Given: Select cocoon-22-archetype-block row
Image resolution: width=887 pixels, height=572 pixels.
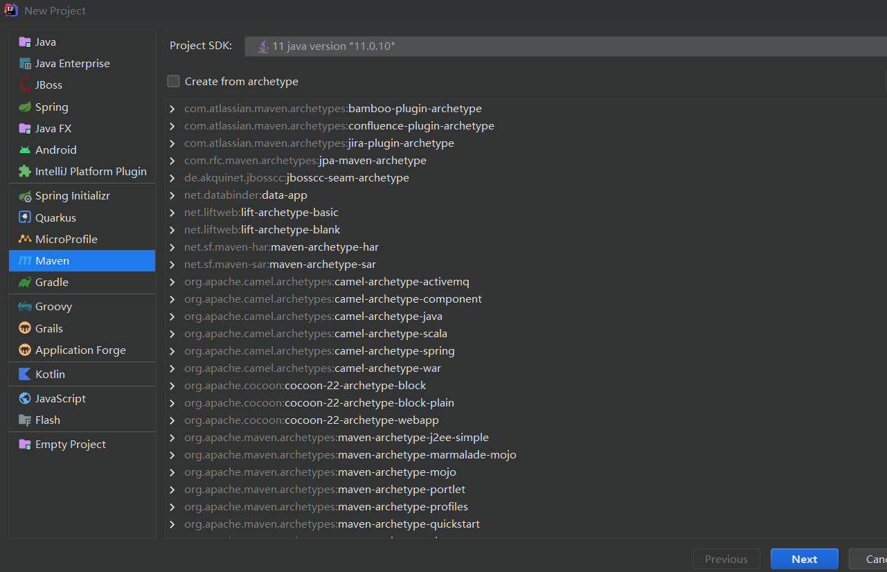Looking at the screenshot, I should click(x=526, y=386).
